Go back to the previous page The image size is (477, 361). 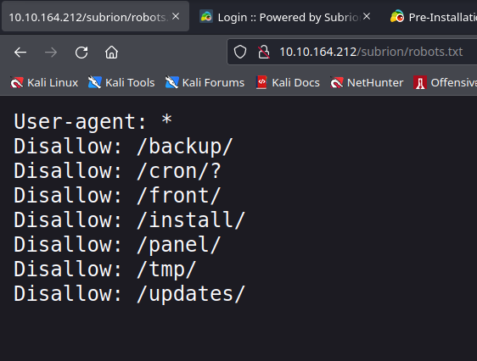[x=20, y=53]
